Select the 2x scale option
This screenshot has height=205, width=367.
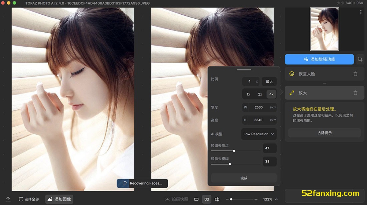click(260, 94)
